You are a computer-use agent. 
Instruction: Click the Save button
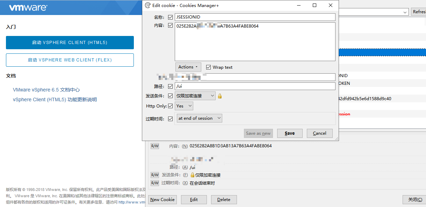coord(290,133)
